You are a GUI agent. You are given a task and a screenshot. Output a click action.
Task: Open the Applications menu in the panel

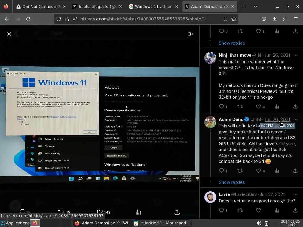coord(15,223)
